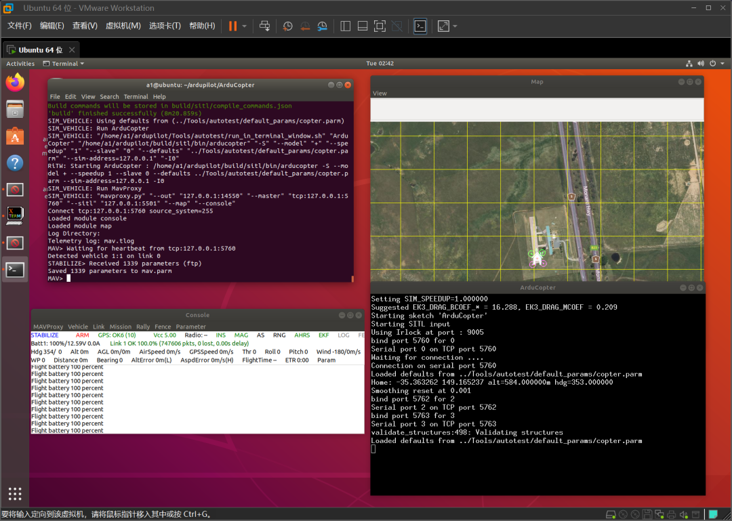Toggle the VMware console view button
Image resolution: width=732 pixels, height=521 pixels.
pos(420,26)
